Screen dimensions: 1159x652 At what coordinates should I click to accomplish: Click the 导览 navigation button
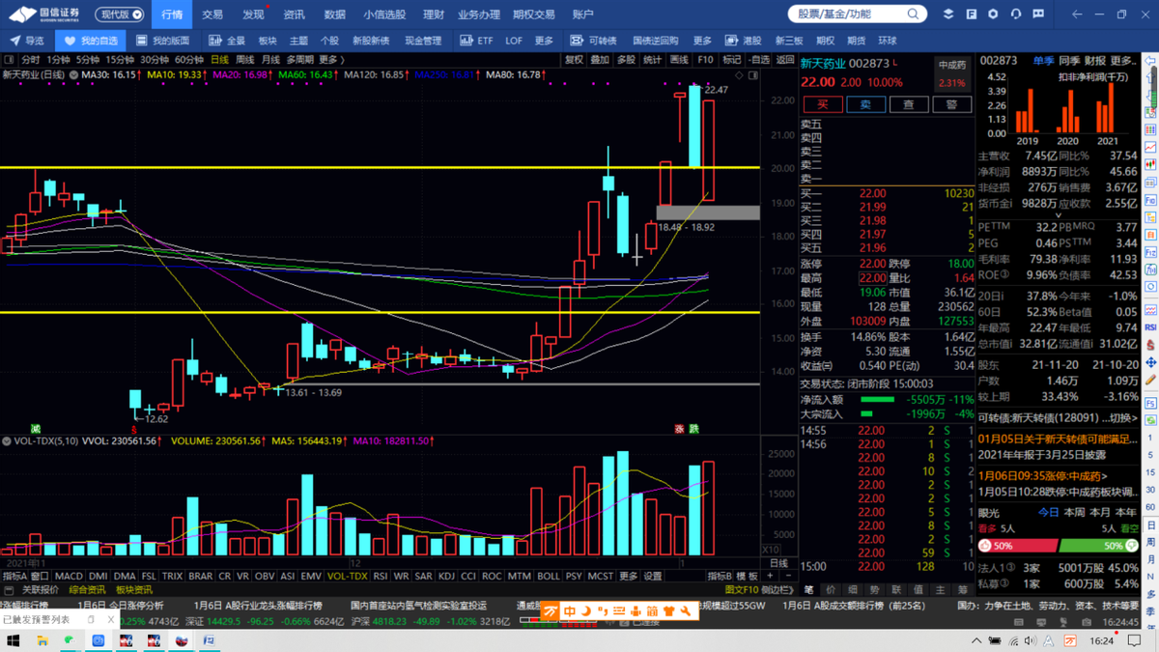coord(27,41)
